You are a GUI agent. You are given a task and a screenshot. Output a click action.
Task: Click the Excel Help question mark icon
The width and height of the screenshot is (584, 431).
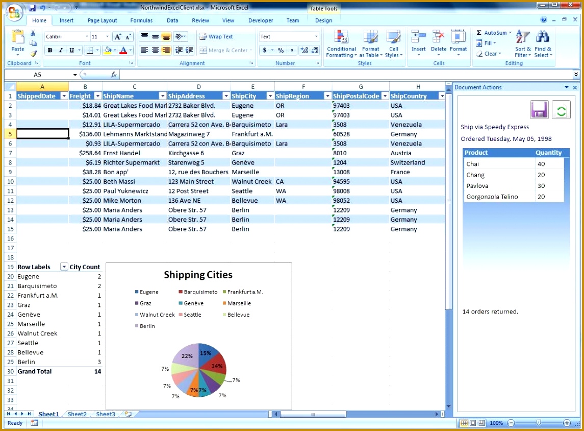pos(544,20)
